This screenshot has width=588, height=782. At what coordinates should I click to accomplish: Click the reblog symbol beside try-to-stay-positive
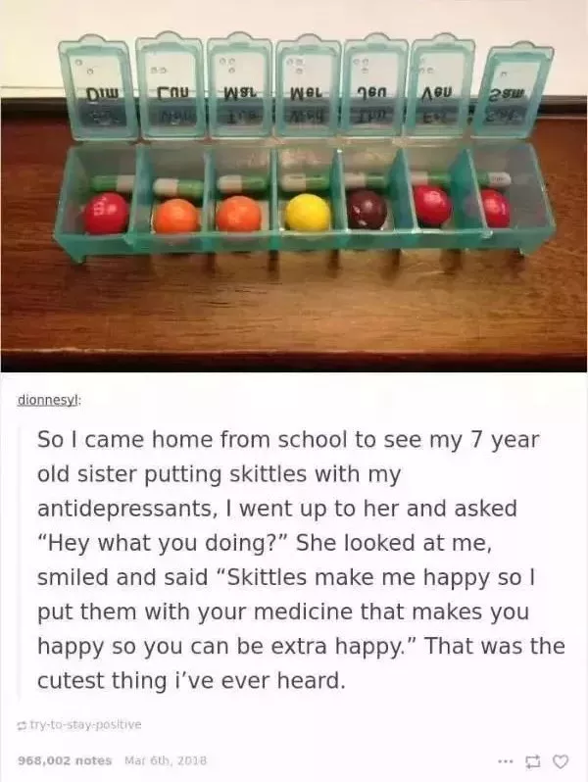pyautogui.click(x=21, y=724)
